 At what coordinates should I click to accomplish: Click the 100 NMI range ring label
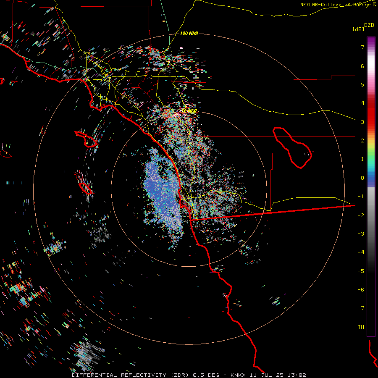(189, 33)
